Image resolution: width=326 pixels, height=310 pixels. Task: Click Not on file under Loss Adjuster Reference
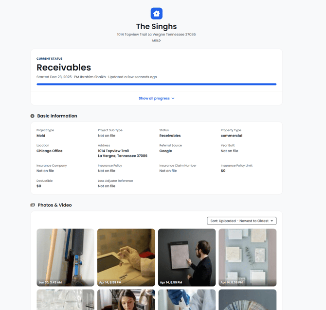pyautogui.click(x=107, y=186)
